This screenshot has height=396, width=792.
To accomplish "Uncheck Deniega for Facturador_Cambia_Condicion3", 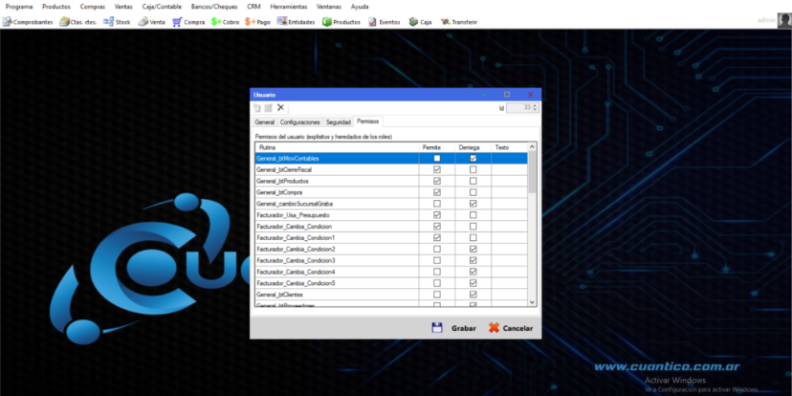I will pyautogui.click(x=473, y=260).
